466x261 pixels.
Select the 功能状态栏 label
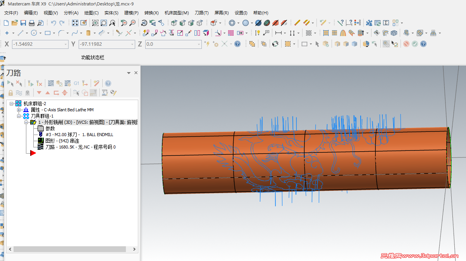coord(93,57)
